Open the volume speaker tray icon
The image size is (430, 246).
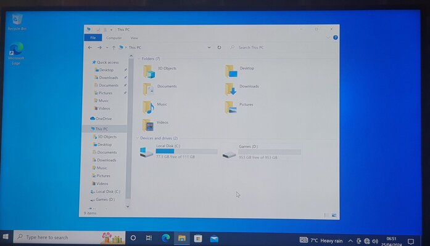click(x=375, y=241)
